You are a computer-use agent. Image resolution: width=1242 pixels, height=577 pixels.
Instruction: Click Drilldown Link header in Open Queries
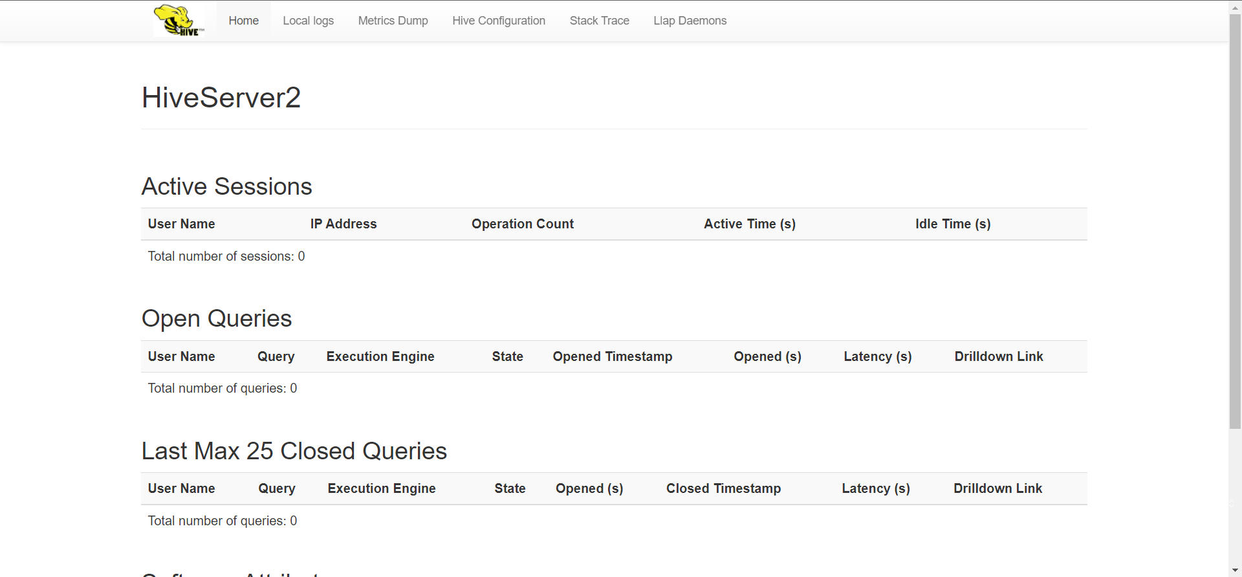pyautogui.click(x=999, y=356)
